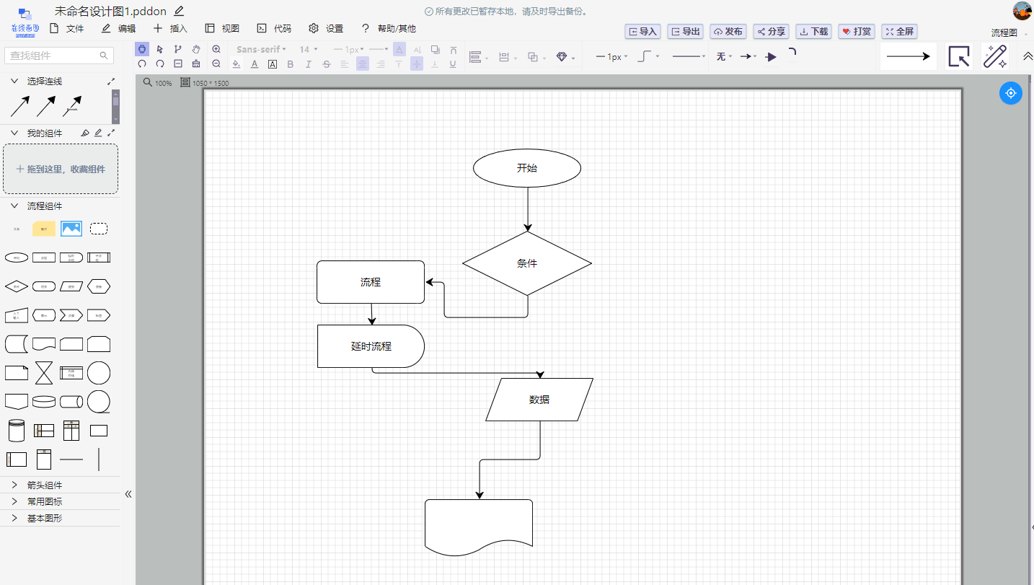Align text right

(381, 63)
